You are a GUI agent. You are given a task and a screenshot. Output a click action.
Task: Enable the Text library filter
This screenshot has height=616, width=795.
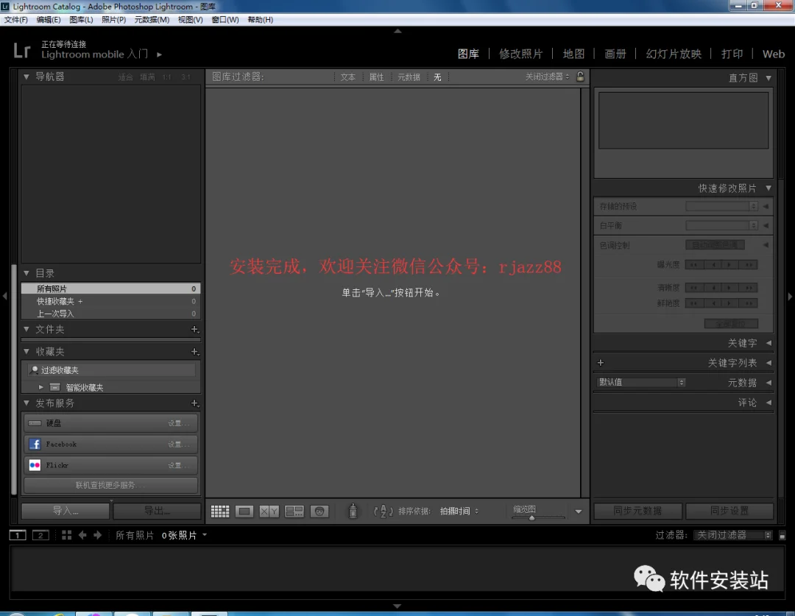click(x=347, y=77)
